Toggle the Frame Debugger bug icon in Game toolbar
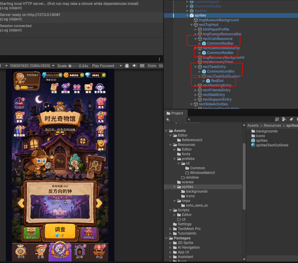 tap(127, 66)
